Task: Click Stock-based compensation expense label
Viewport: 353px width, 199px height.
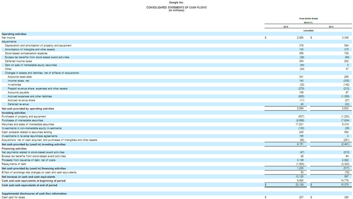Action: [26, 53]
